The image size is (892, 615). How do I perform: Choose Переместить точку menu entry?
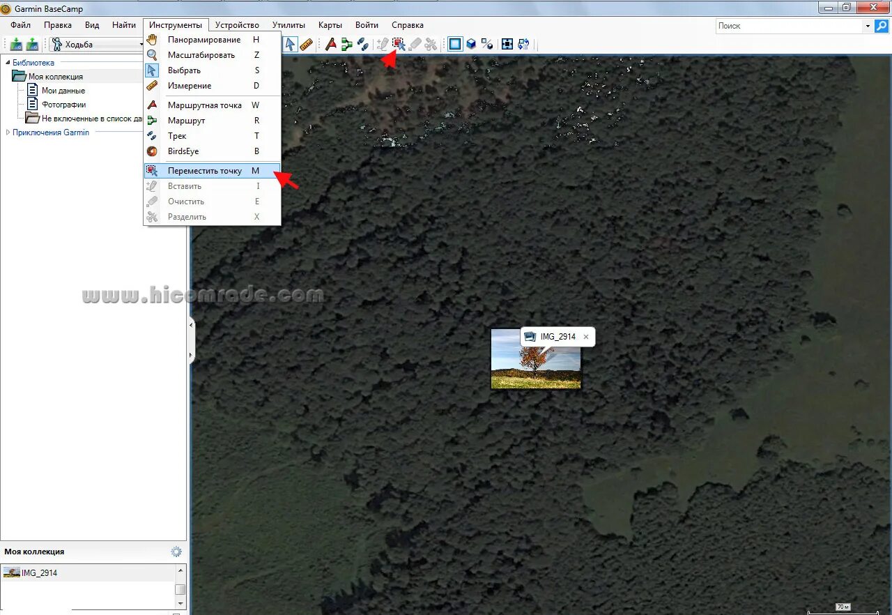coord(212,171)
